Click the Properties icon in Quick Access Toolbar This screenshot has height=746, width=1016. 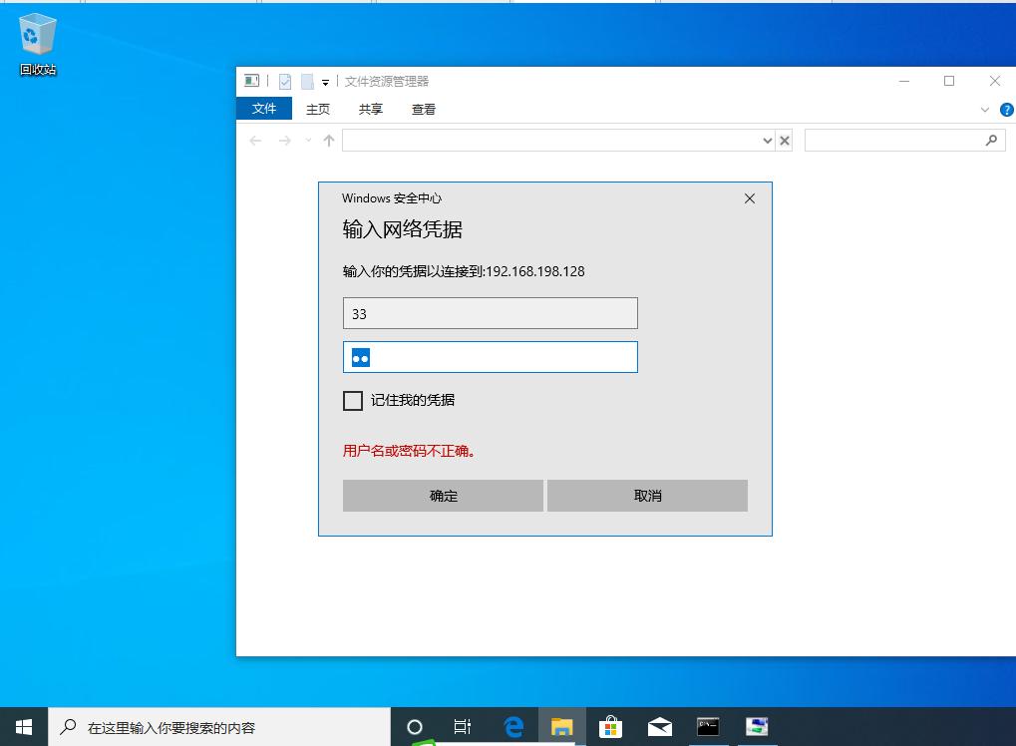point(286,81)
